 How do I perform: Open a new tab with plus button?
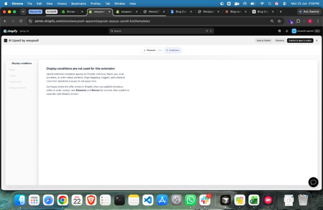[x=281, y=12]
